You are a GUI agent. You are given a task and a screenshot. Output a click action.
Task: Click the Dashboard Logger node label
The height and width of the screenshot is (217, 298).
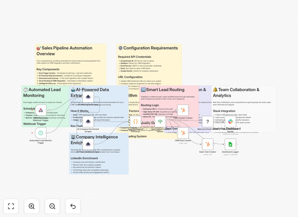230,152
